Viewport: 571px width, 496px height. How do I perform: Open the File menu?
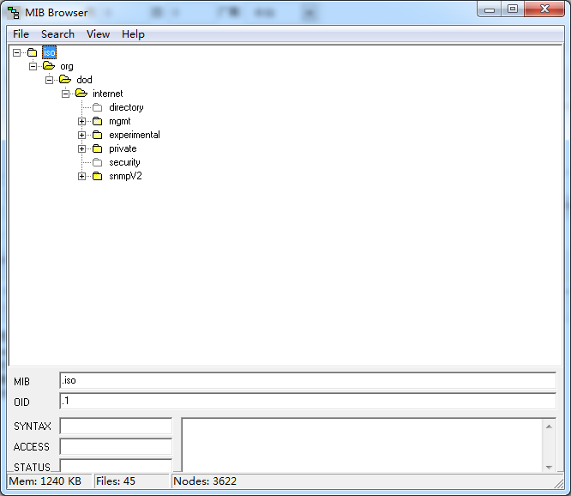tap(21, 34)
